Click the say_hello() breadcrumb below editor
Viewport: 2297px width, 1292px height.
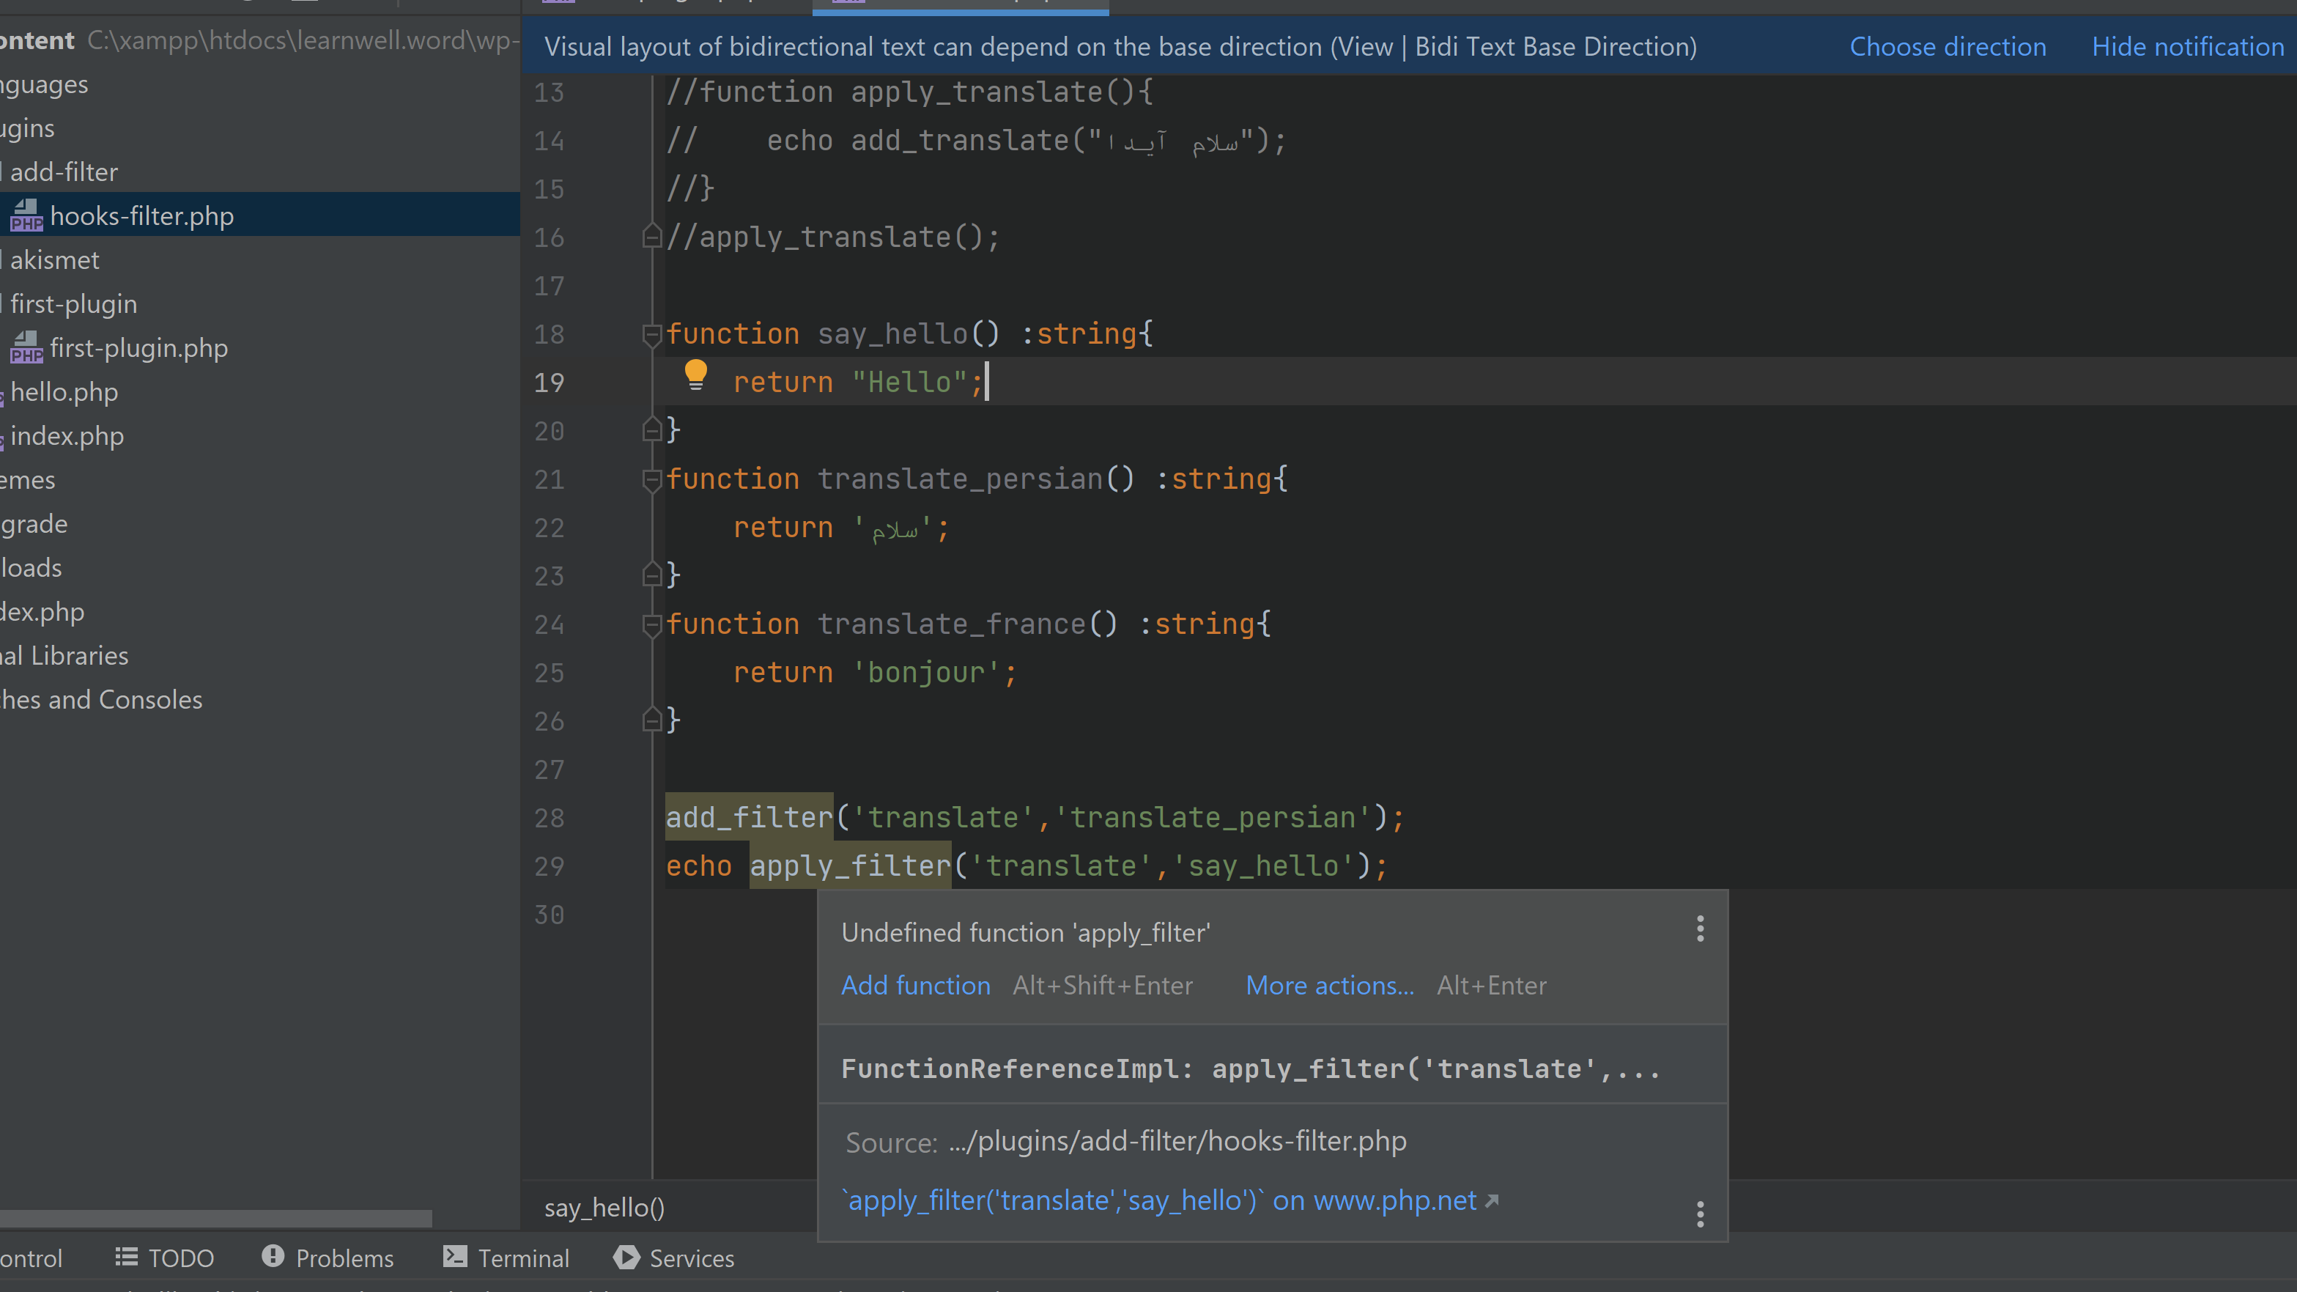pos(604,1207)
